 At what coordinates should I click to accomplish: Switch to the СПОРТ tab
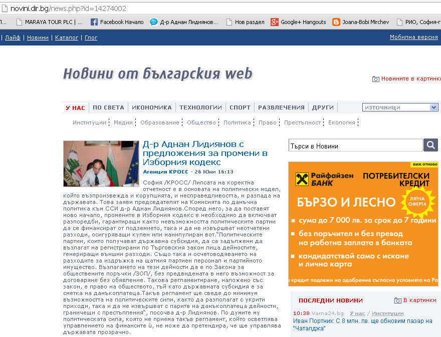240,107
